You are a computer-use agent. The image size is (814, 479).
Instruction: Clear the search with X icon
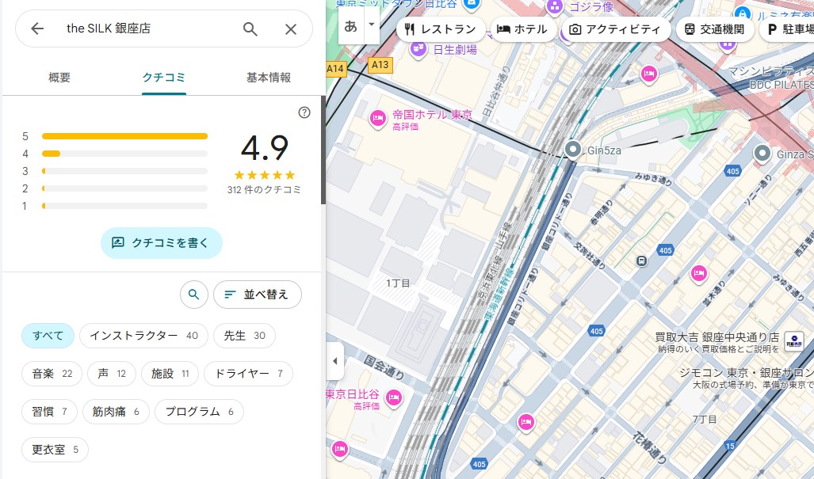[x=291, y=29]
